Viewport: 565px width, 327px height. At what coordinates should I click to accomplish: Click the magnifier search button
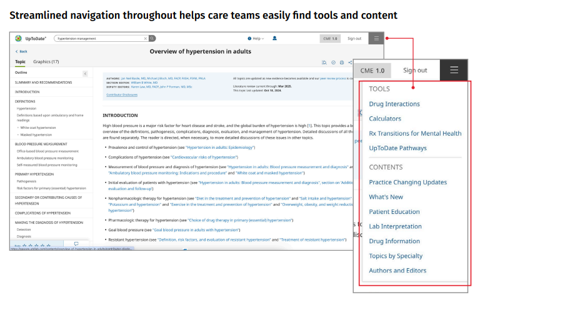pos(152,38)
